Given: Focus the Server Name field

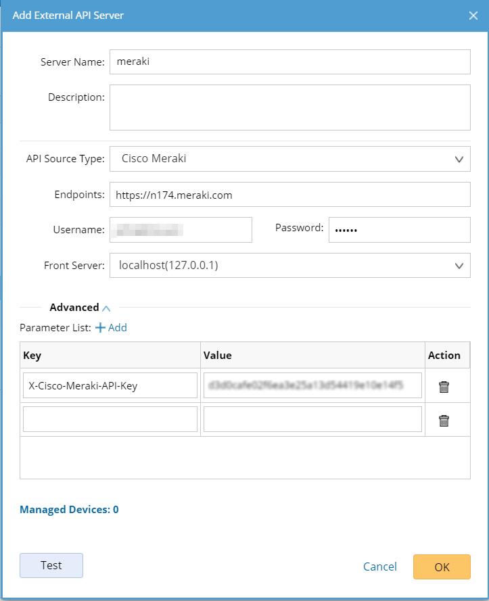Looking at the screenshot, I should (290, 62).
